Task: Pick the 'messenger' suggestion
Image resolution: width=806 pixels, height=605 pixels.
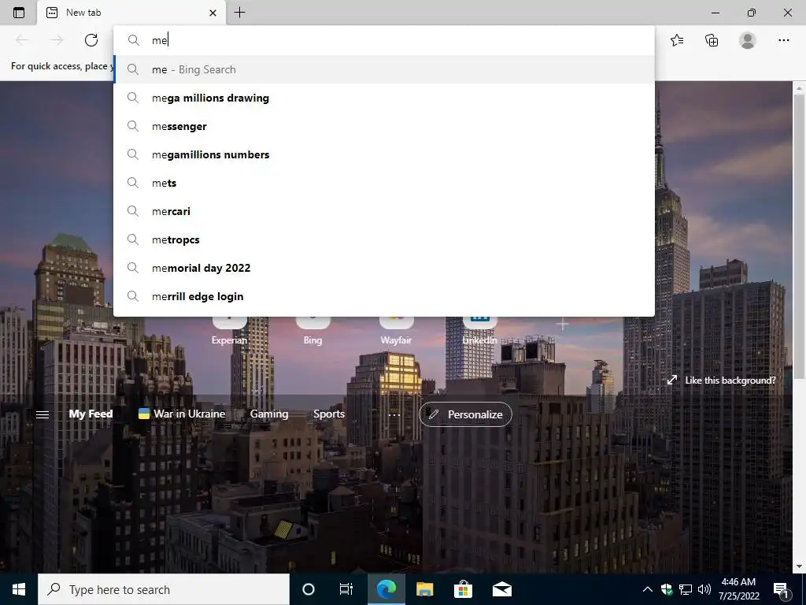Action: pyautogui.click(x=384, y=126)
